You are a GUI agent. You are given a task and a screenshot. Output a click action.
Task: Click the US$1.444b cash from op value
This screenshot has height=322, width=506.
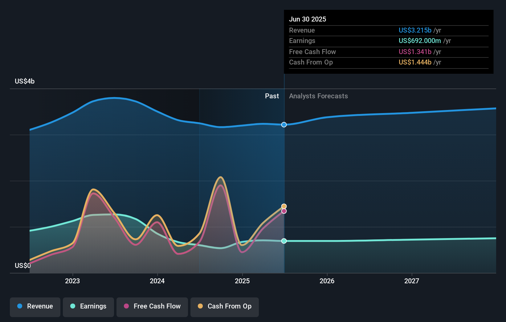(415, 62)
